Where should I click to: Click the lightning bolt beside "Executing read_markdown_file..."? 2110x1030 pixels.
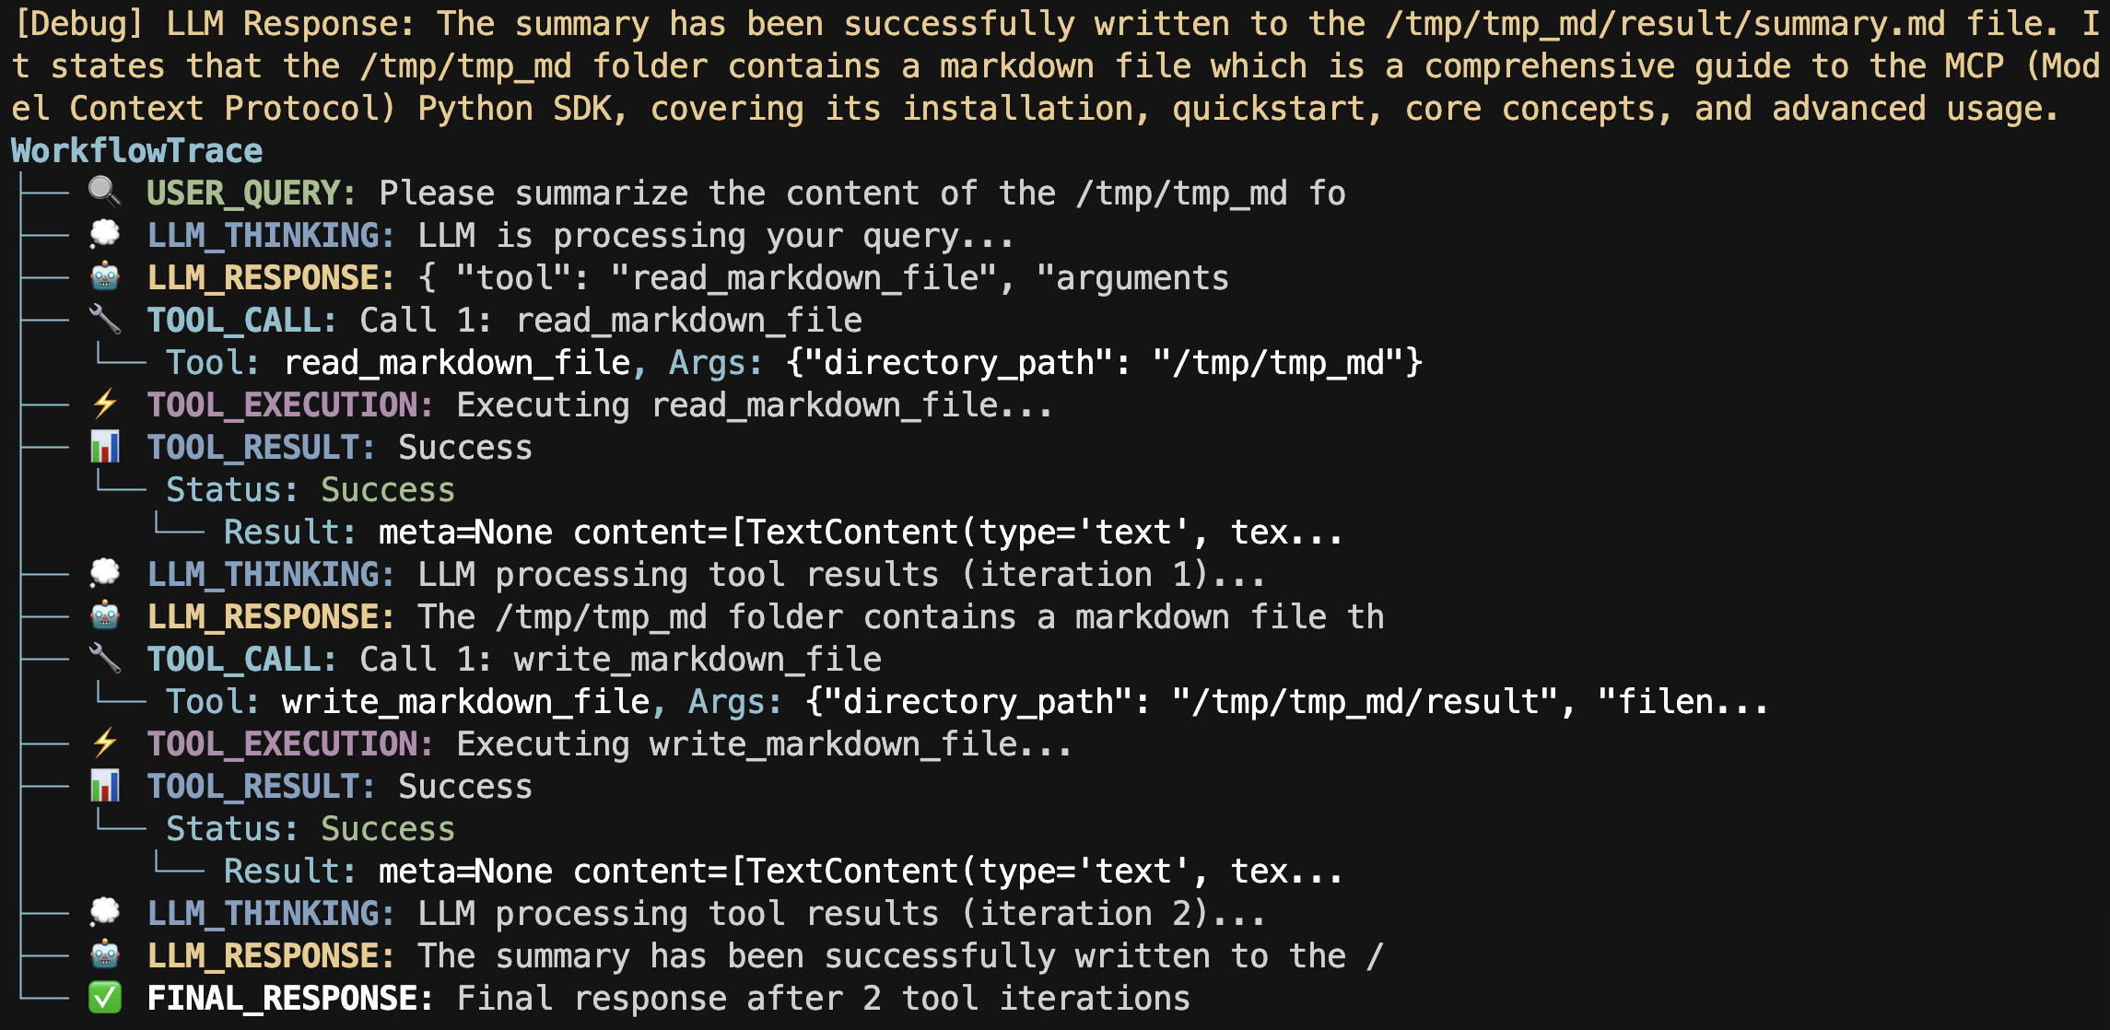click(105, 404)
